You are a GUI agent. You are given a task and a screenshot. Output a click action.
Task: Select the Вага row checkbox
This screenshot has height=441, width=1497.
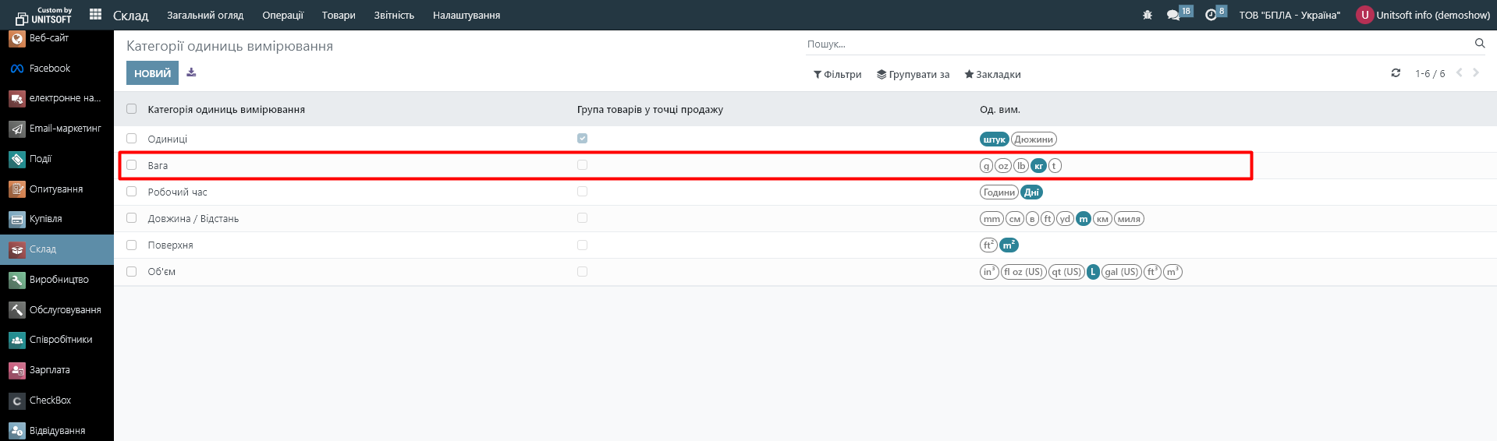pyautogui.click(x=131, y=165)
